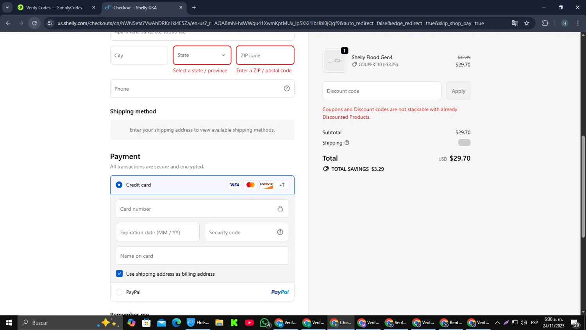
Task: Click the Apply discount button
Action: 458,91
